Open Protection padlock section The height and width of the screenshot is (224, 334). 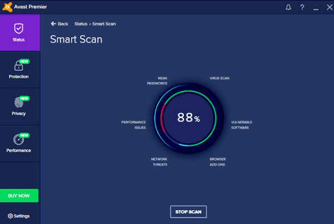click(18, 65)
